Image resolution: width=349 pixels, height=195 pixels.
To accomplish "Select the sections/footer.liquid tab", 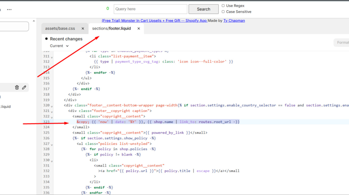I will click(x=112, y=29).
